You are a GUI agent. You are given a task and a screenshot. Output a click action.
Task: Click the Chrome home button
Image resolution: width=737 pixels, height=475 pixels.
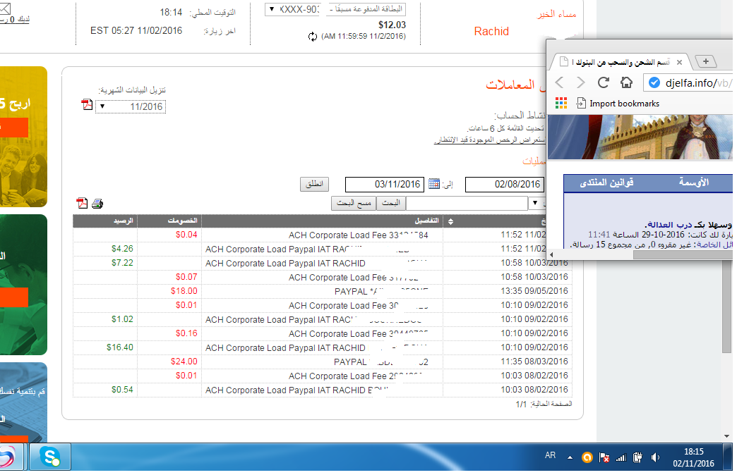[x=626, y=82]
